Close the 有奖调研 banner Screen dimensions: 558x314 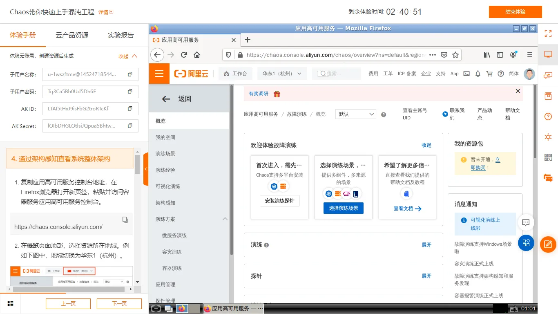[518, 91]
